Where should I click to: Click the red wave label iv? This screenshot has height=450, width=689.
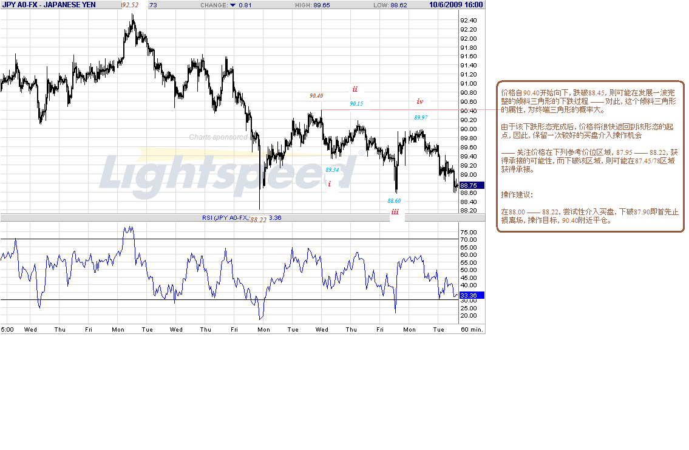pyautogui.click(x=419, y=101)
